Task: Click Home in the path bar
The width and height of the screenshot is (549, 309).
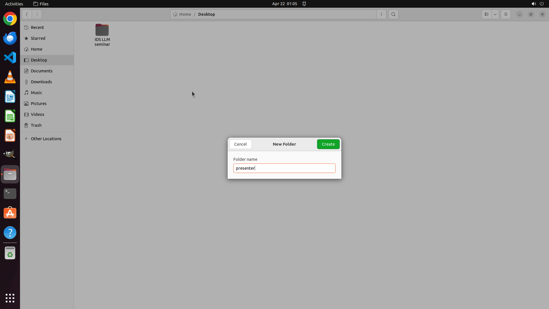Action: 182,14
